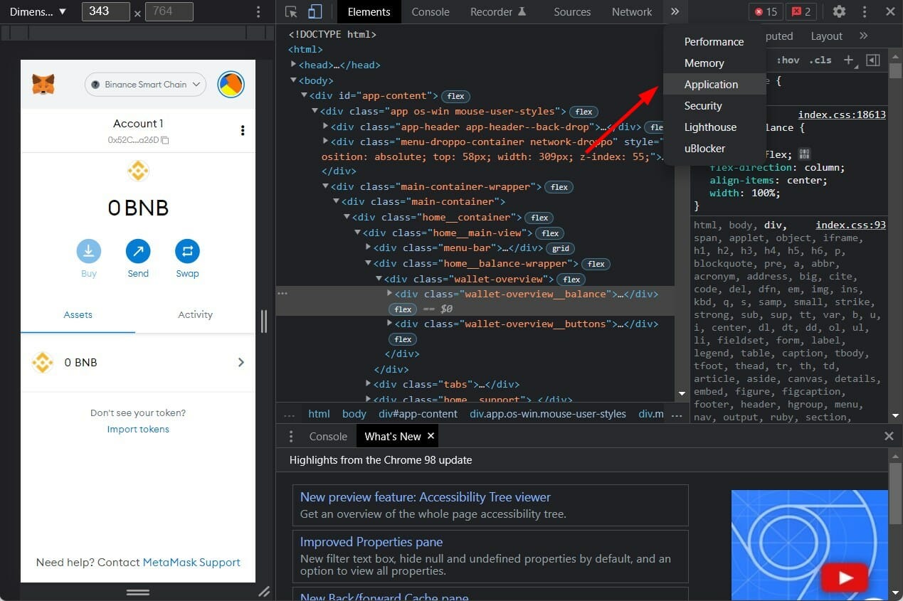The image size is (903, 601).
Task: Open Send in MetaMask
Action: (137, 251)
